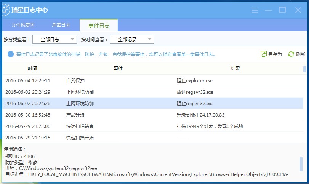Image resolution: width=309 pixels, height=184 pixels.
Task: Click the 防护类型：修改 detail line
Action: tap(21, 163)
